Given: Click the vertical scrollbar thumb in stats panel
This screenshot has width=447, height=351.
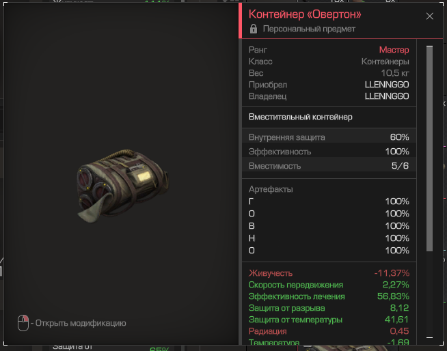Looking at the screenshot, I should pos(429,148).
